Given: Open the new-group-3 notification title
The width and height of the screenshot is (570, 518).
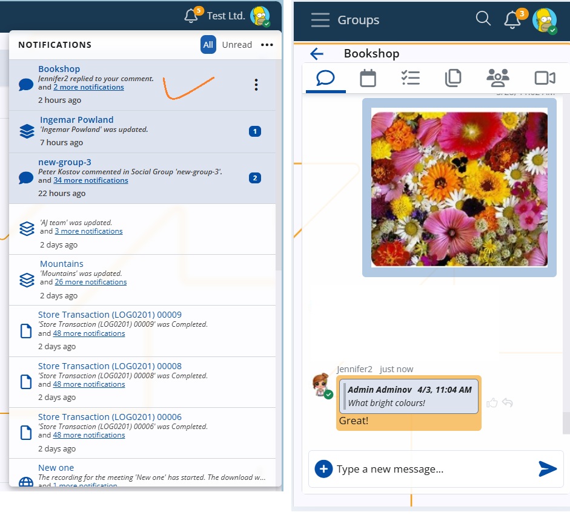Looking at the screenshot, I should [x=65, y=162].
